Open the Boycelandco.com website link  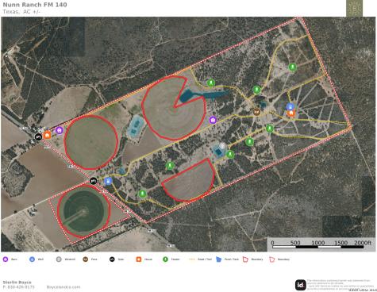63,287
